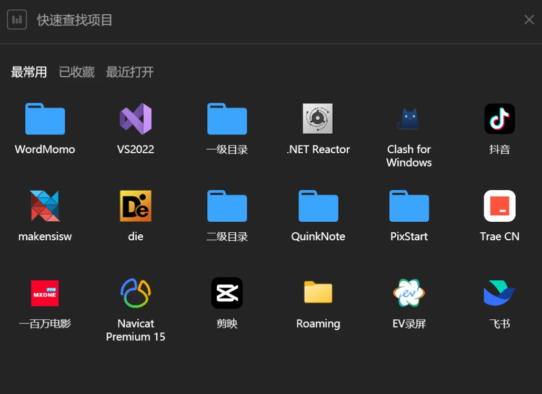Open EV录屏 screen recorder
Screen dimensions: 542x394
click(409, 293)
